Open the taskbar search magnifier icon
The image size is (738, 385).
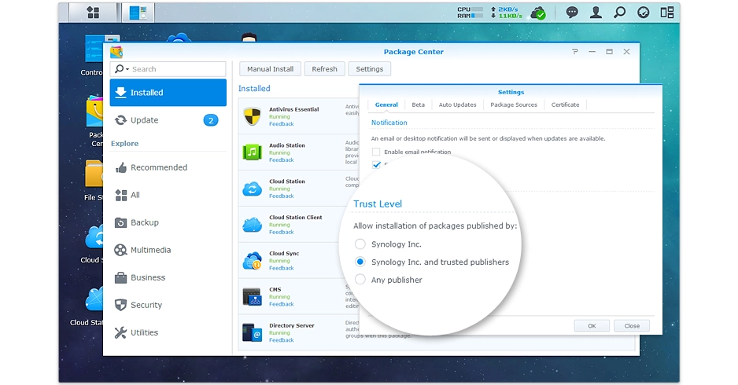click(619, 13)
